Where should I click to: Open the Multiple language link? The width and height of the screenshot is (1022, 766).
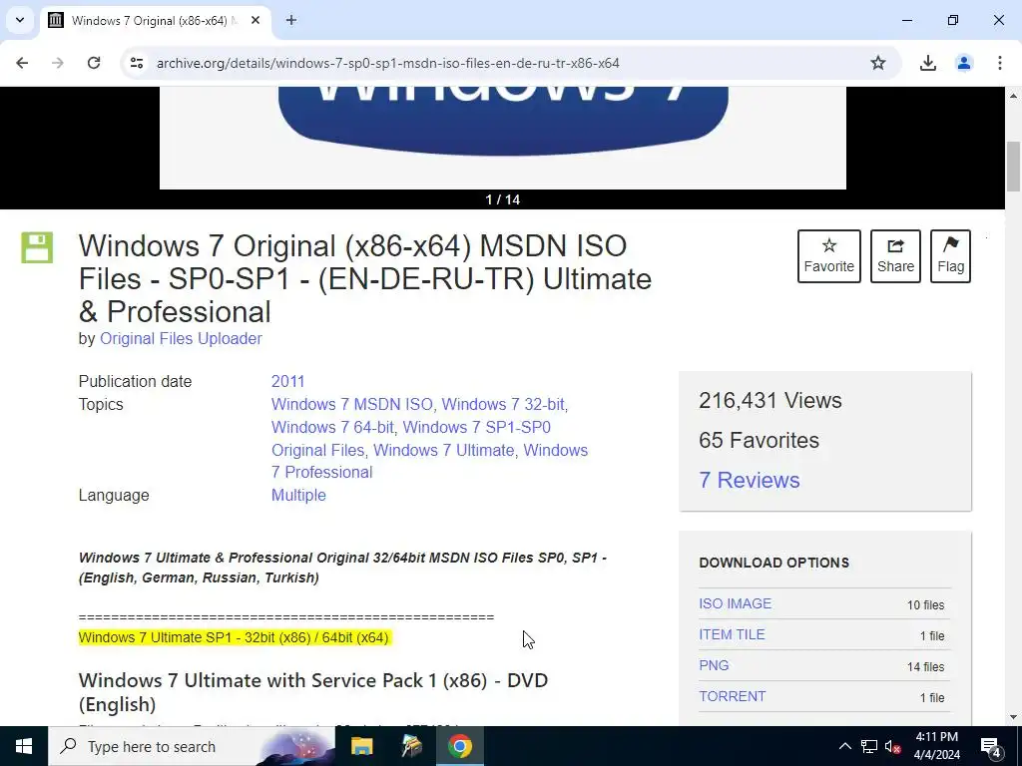tap(298, 495)
